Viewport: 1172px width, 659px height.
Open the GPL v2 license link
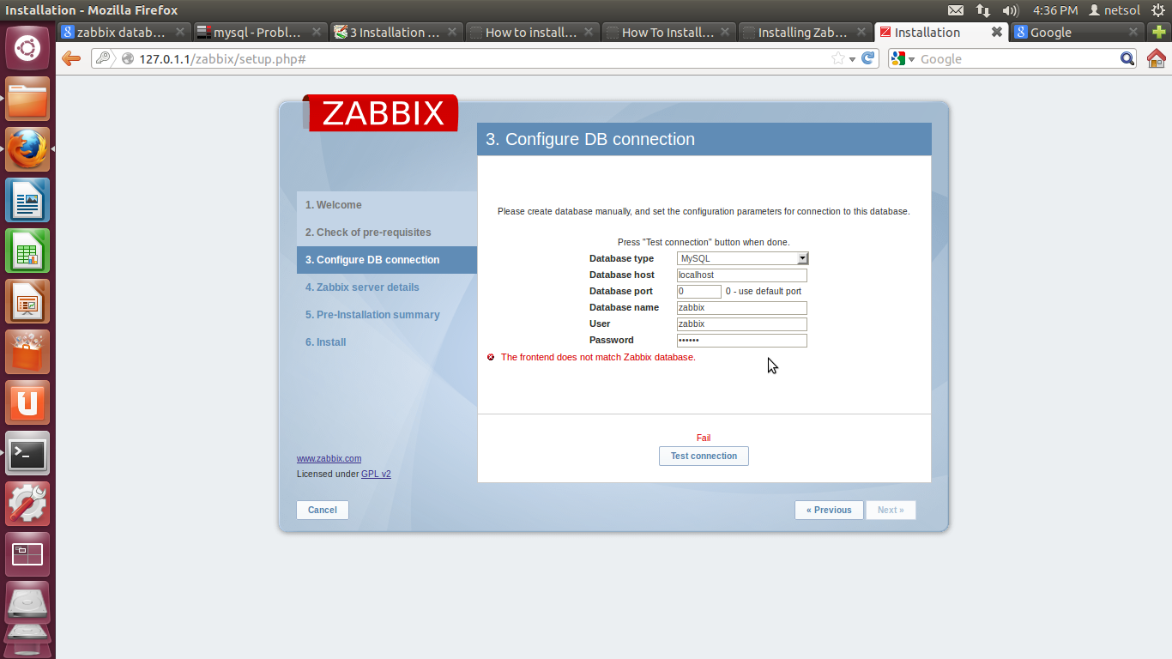[376, 474]
